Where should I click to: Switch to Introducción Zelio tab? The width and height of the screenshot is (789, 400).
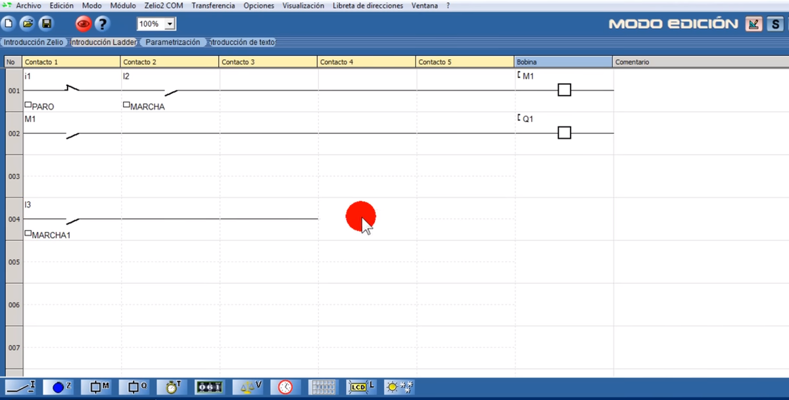(34, 42)
